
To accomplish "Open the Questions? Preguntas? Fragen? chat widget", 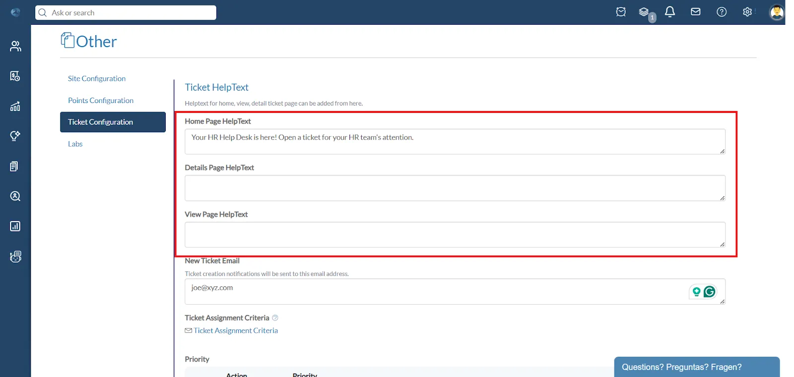I will (697, 367).
